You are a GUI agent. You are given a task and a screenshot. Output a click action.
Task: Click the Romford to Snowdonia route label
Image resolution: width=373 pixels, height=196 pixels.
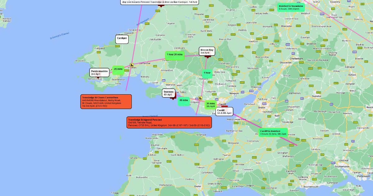[x=291, y=7]
